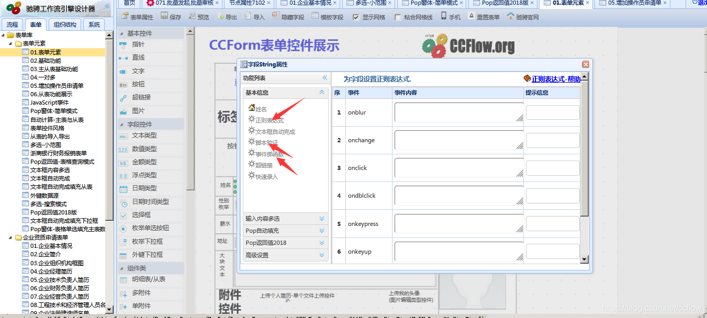Collapse the 基本信息 section chevron
This screenshot has height=318, width=707.
click(x=322, y=92)
